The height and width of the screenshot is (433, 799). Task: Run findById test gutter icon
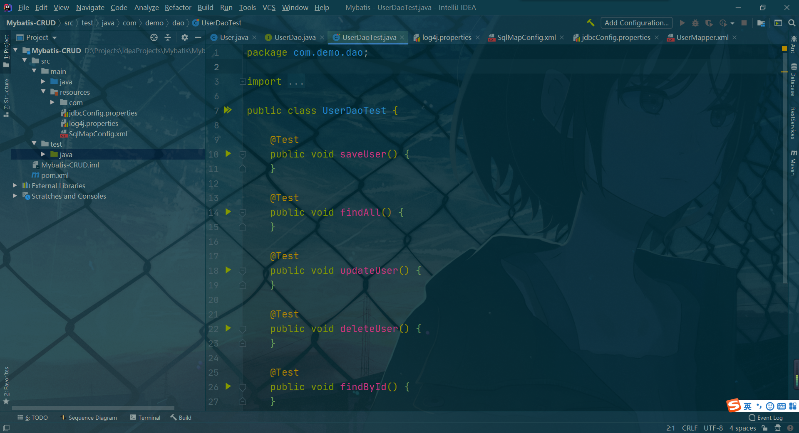pos(228,386)
